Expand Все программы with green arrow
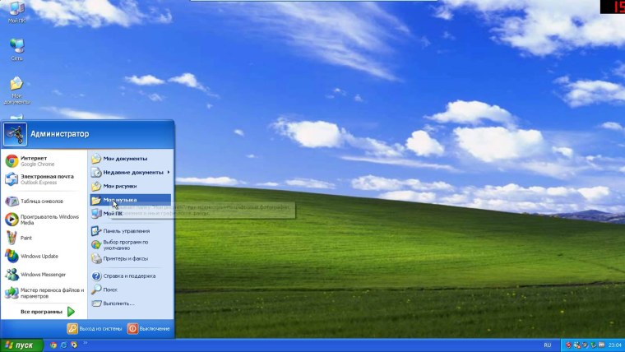Image resolution: width=625 pixels, height=352 pixels. [48, 312]
